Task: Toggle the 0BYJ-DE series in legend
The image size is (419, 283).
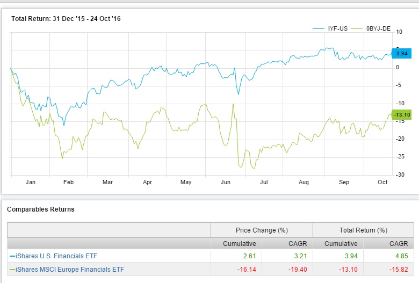Action: [377, 28]
